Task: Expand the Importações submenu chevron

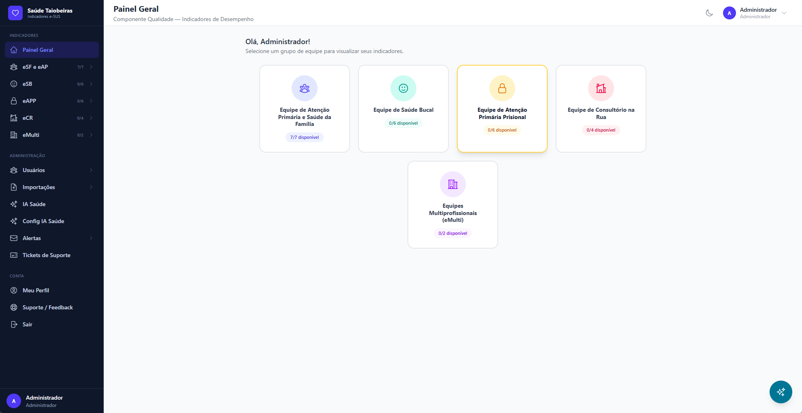Action: click(x=91, y=187)
